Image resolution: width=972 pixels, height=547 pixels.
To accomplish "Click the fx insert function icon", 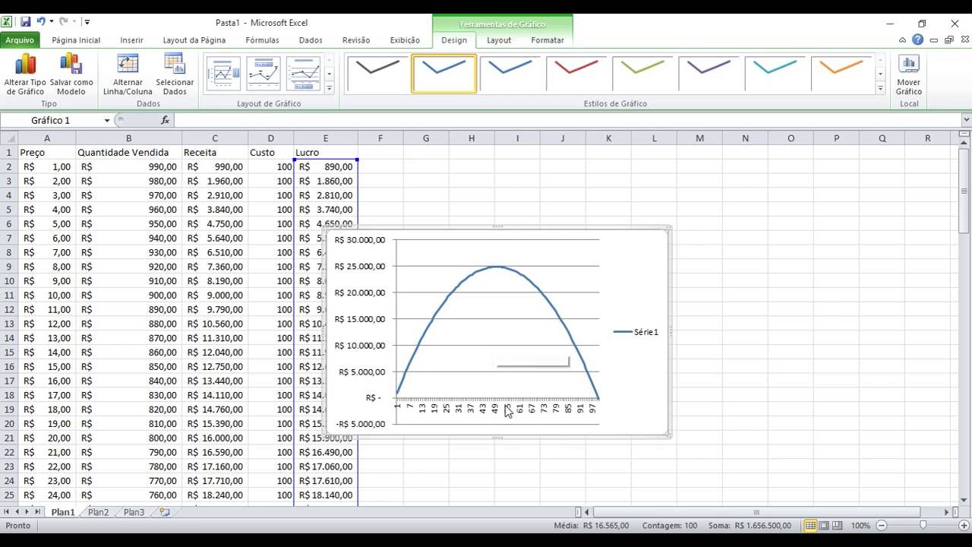I will pos(165,120).
